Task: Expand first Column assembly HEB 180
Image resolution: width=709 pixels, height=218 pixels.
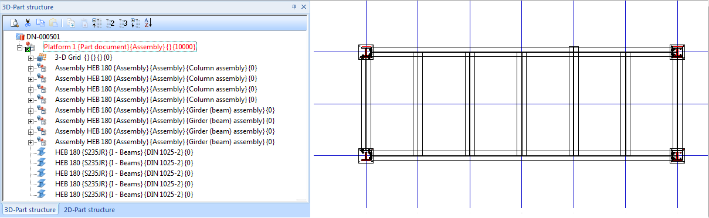Action: pyautogui.click(x=31, y=68)
